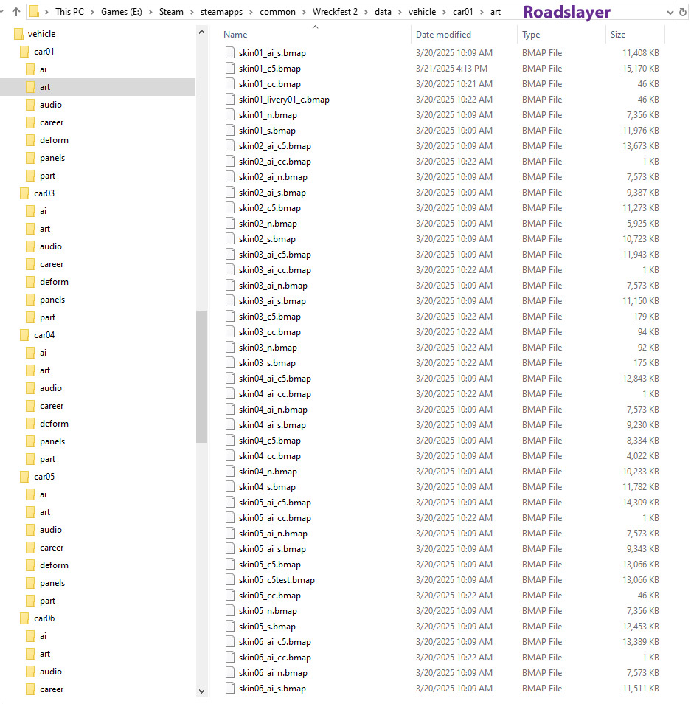Click folder icon of 'audio' under car04
The image size is (691, 704).
pos(30,388)
